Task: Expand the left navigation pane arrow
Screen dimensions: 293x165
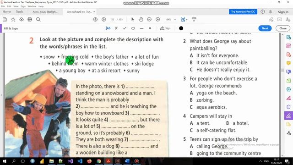Action: tap(1, 95)
